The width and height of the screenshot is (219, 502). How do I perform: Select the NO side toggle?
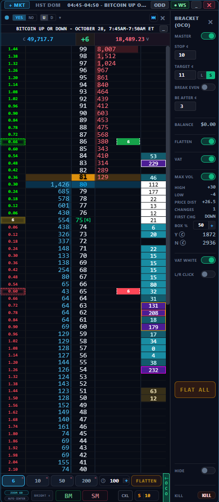click(x=31, y=18)
